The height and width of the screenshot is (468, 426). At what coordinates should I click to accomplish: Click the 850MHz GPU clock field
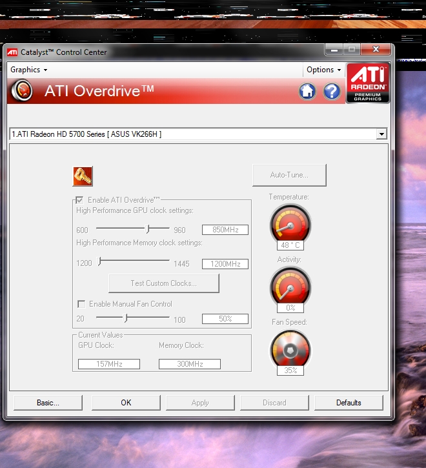(x=225, y=230)
